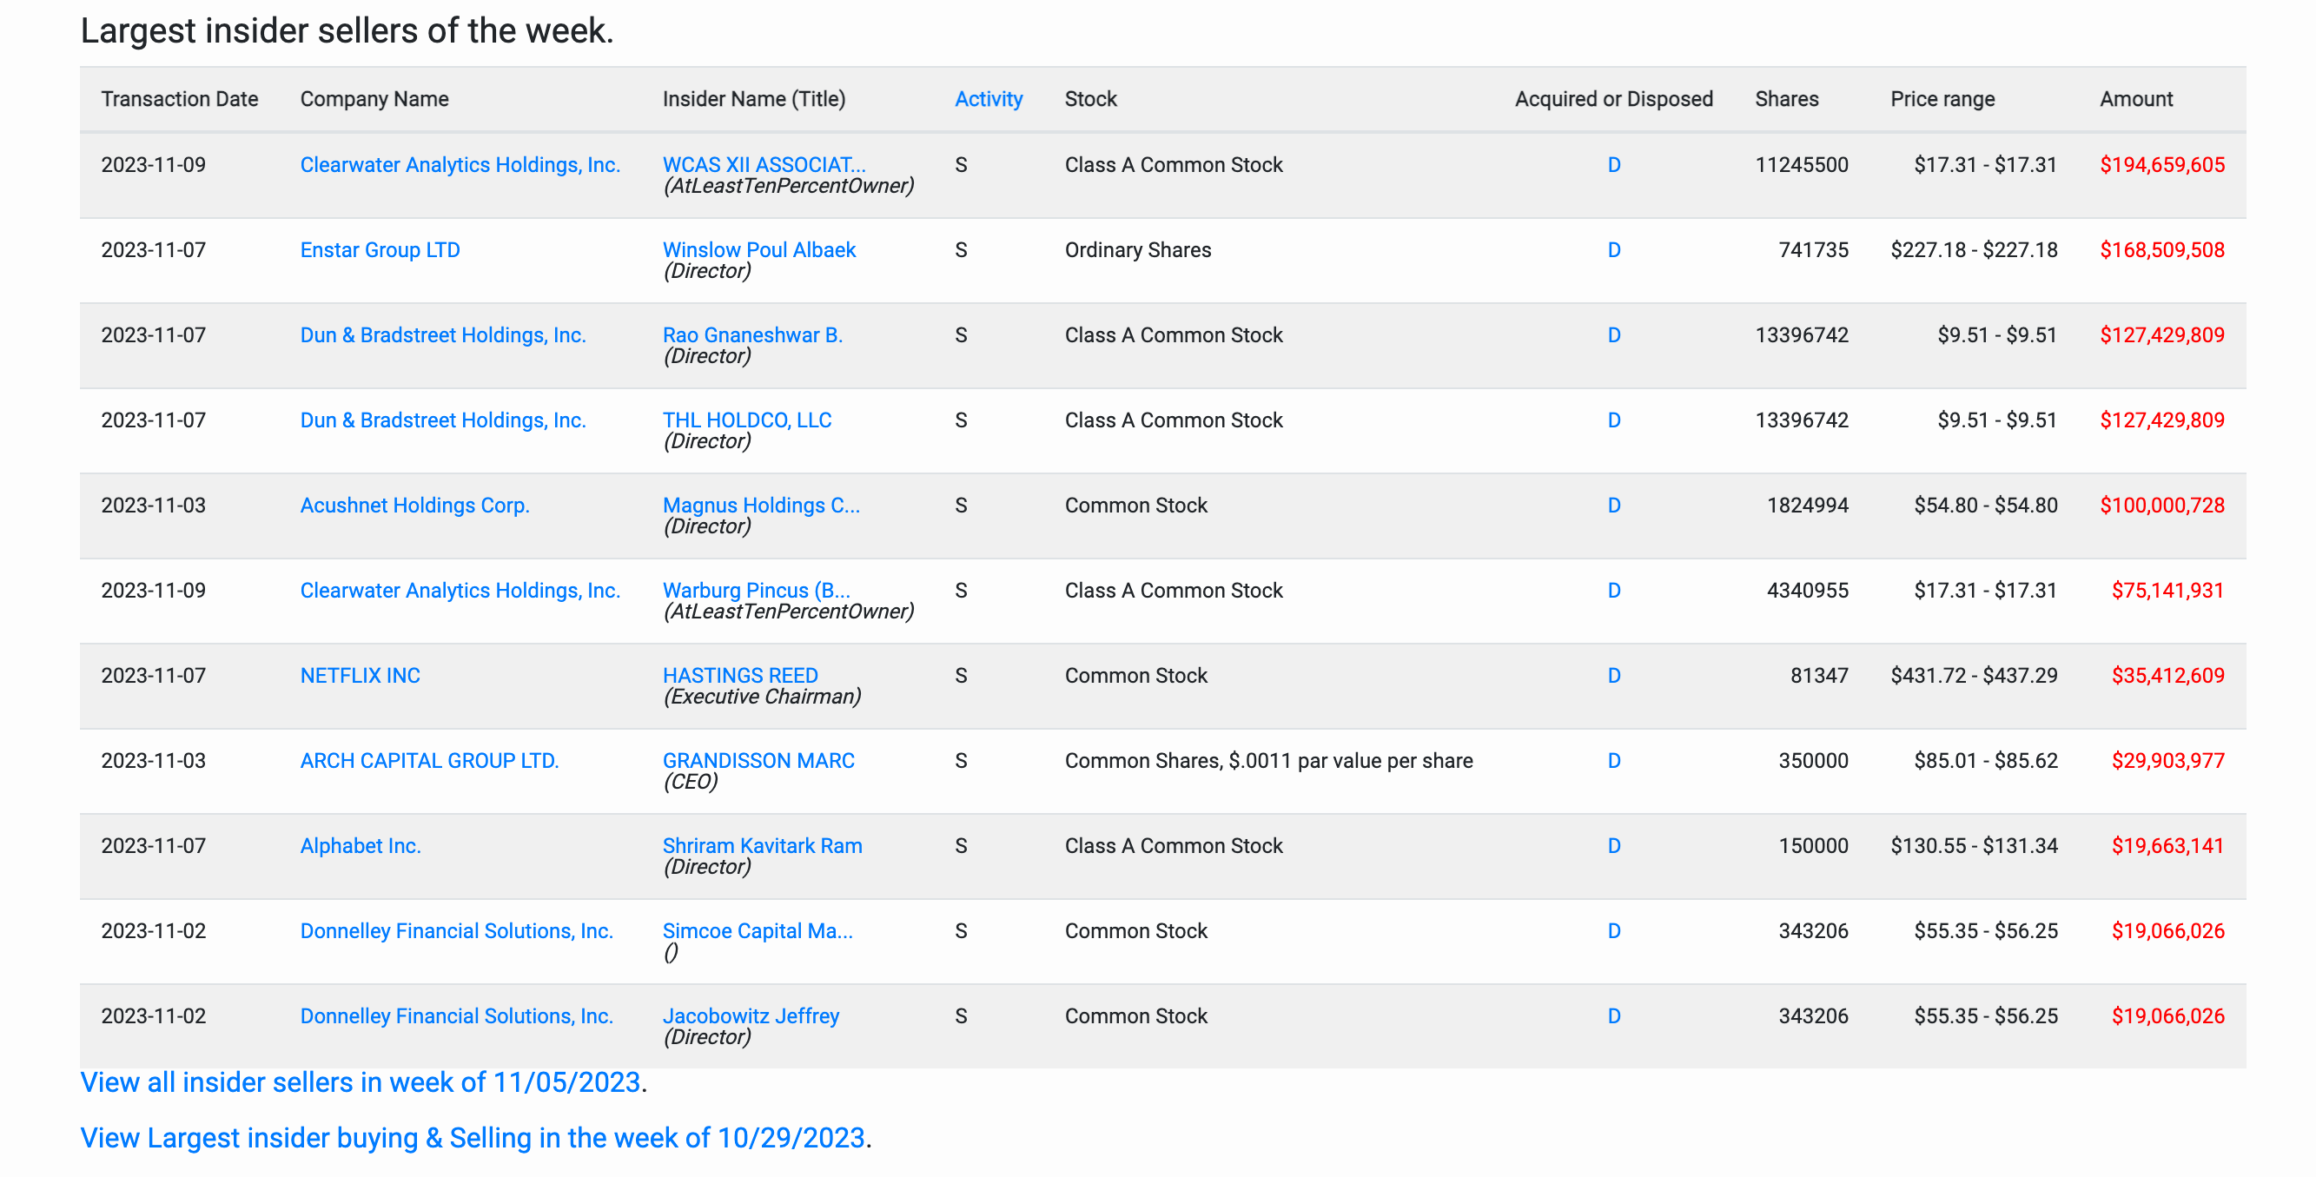View all insider sellers week of 11/05/2023
Viewport: 2316px width, 1177px height.
[x=360, y=1082]
